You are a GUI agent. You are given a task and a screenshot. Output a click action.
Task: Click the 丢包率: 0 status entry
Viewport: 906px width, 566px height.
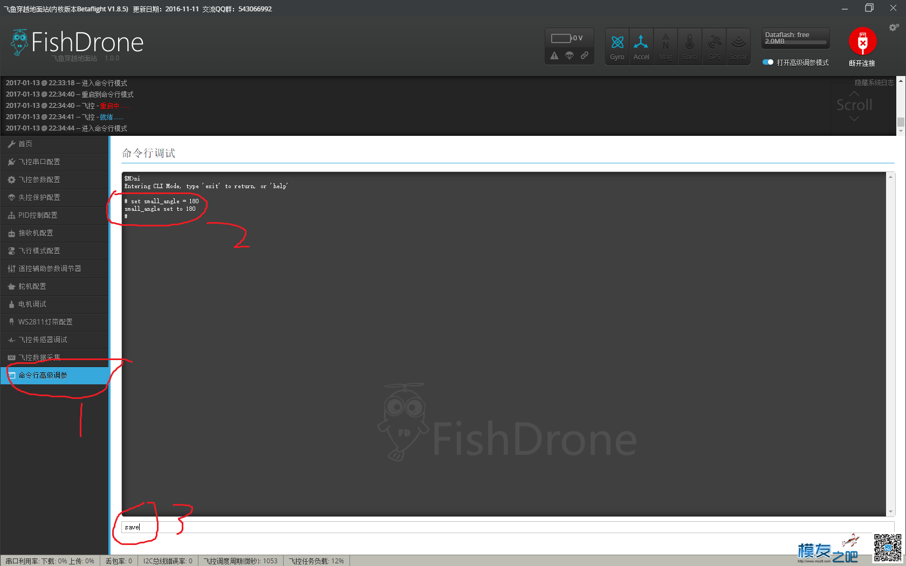click(x=119, y=561)
